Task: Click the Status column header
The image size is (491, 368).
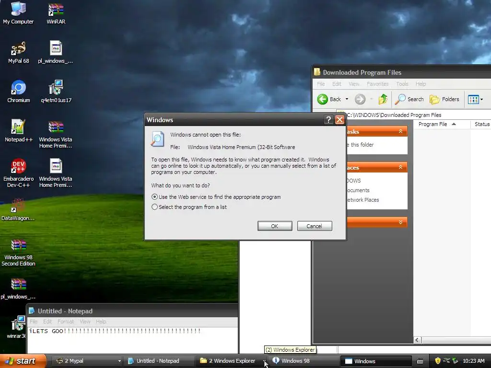Action: [481, 124]
